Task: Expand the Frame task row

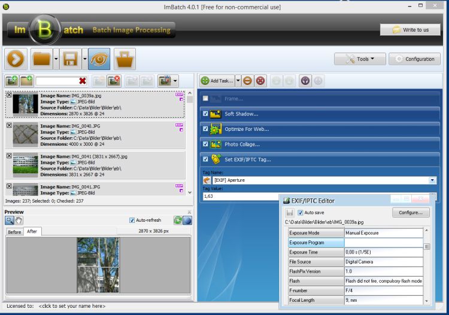Action: click(320, 99)
